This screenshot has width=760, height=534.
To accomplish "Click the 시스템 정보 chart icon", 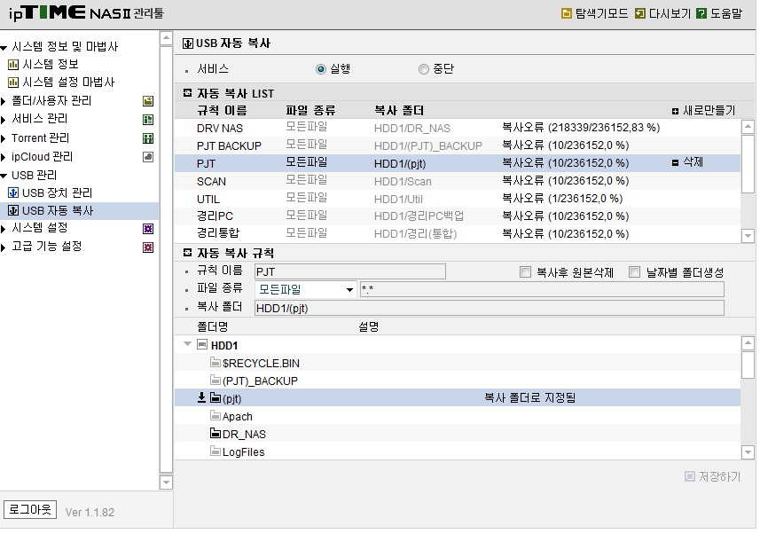I will pyautogui.click(x=13, y=65).
